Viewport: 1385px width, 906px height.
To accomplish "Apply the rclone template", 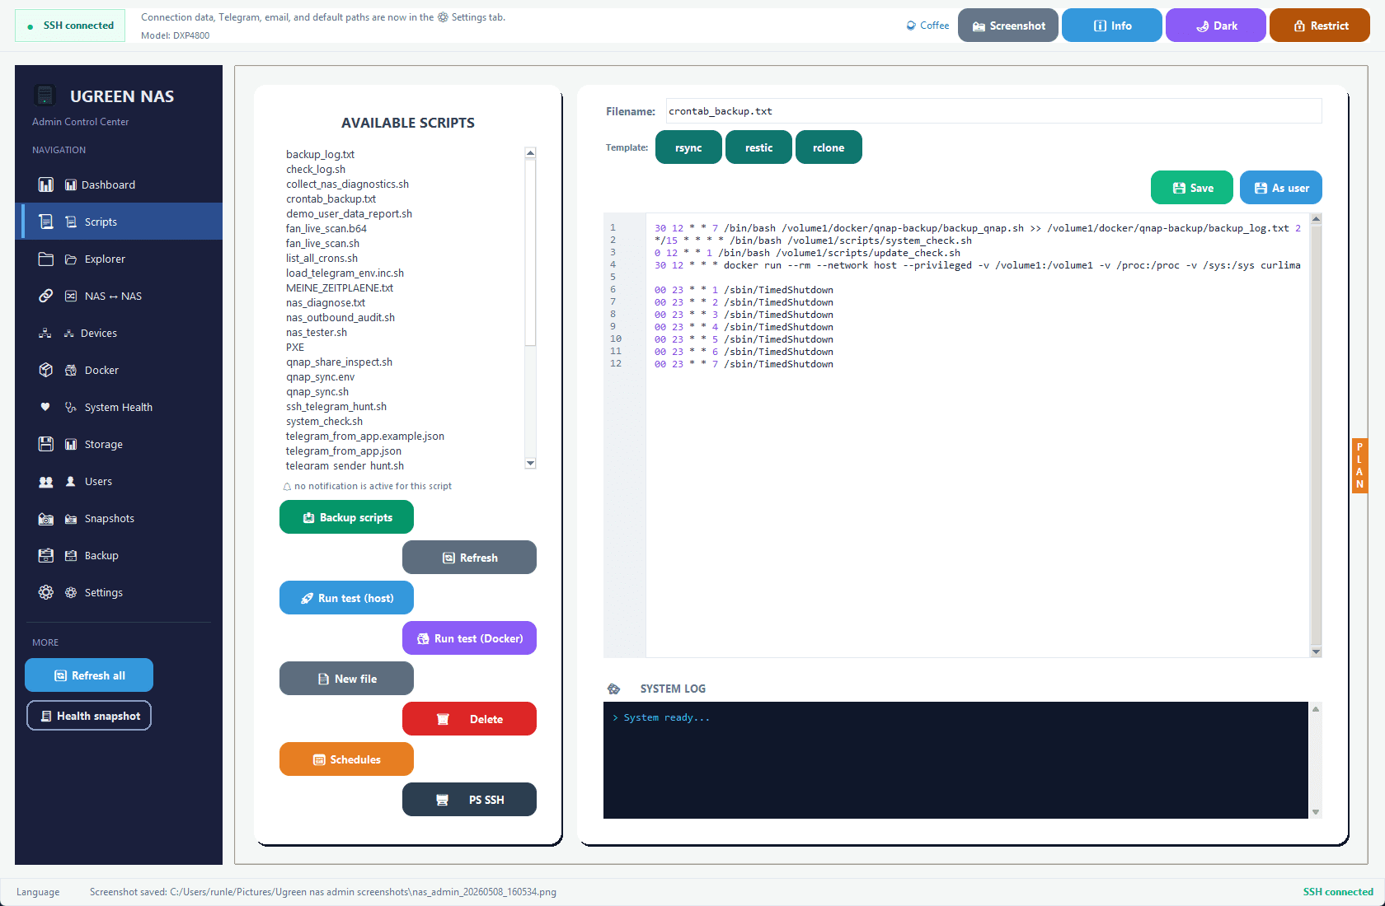I will point(829,147).
